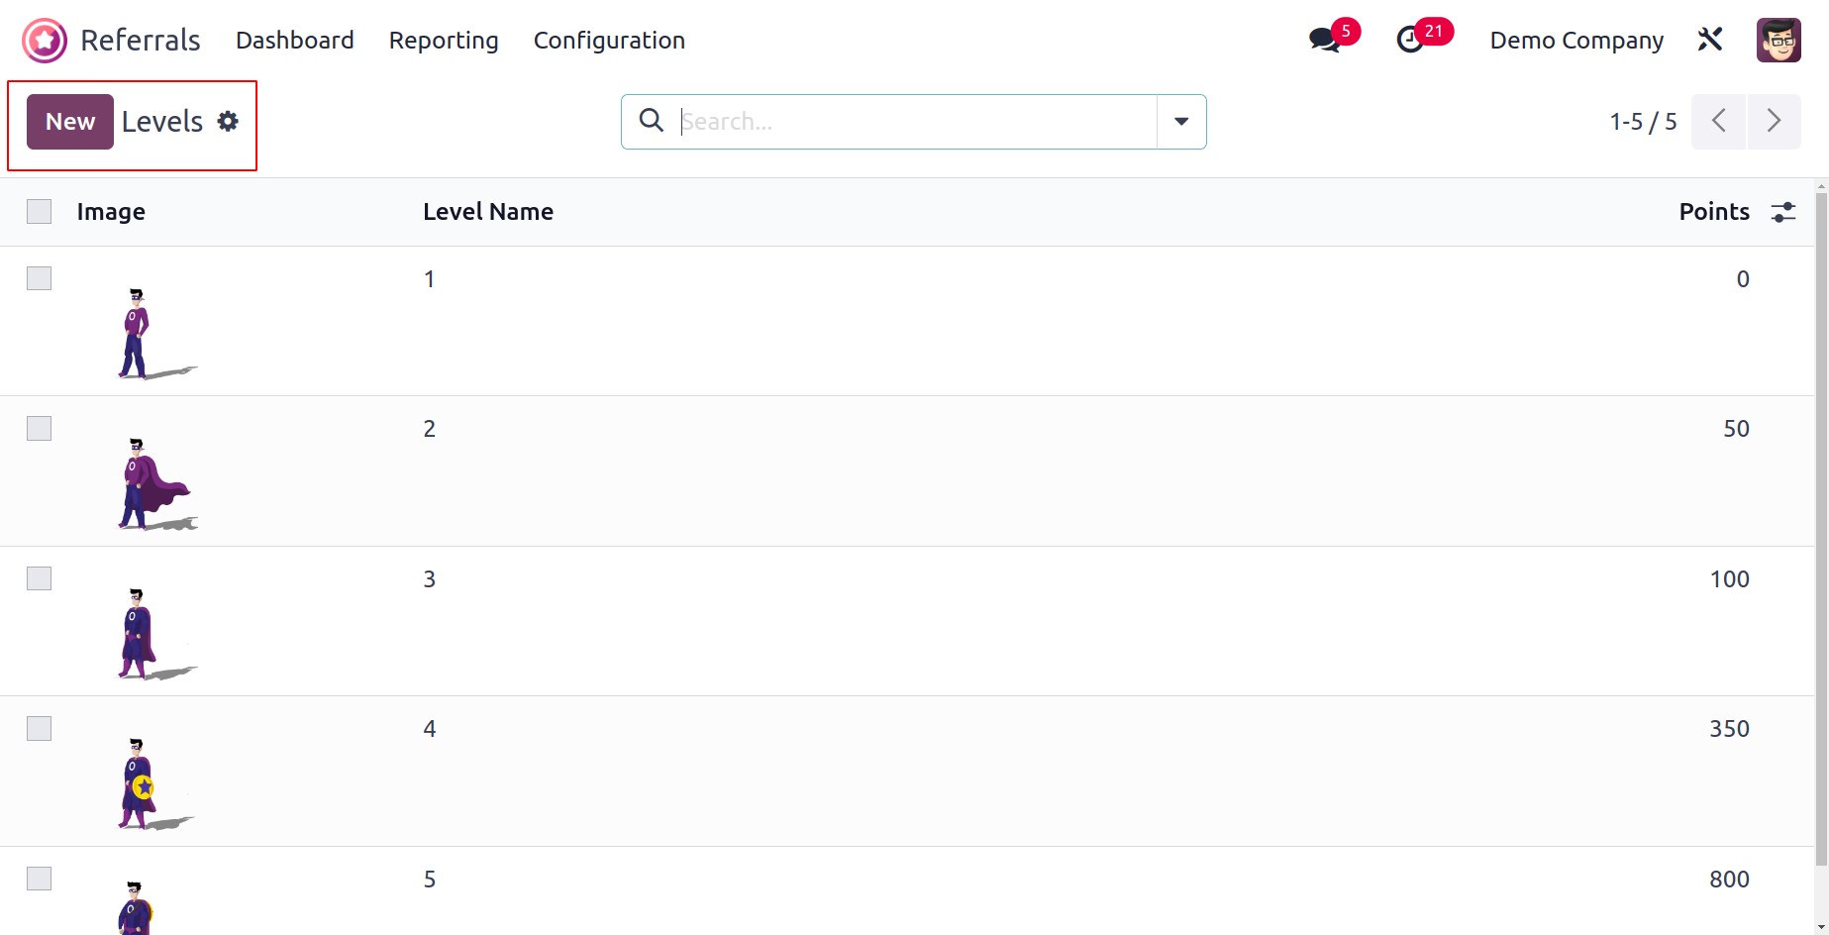Click the Levels gear settings icon
Image resolution: width=1829 pixels, height=935 pixels.
[x=228, y=121]
